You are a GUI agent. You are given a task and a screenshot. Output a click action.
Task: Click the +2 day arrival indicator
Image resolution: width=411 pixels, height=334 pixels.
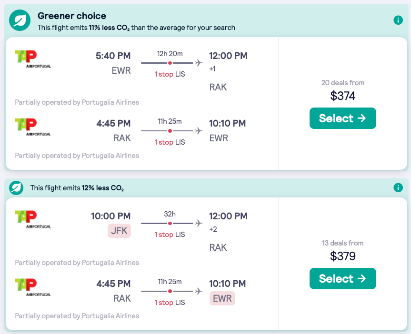[212, 229]
